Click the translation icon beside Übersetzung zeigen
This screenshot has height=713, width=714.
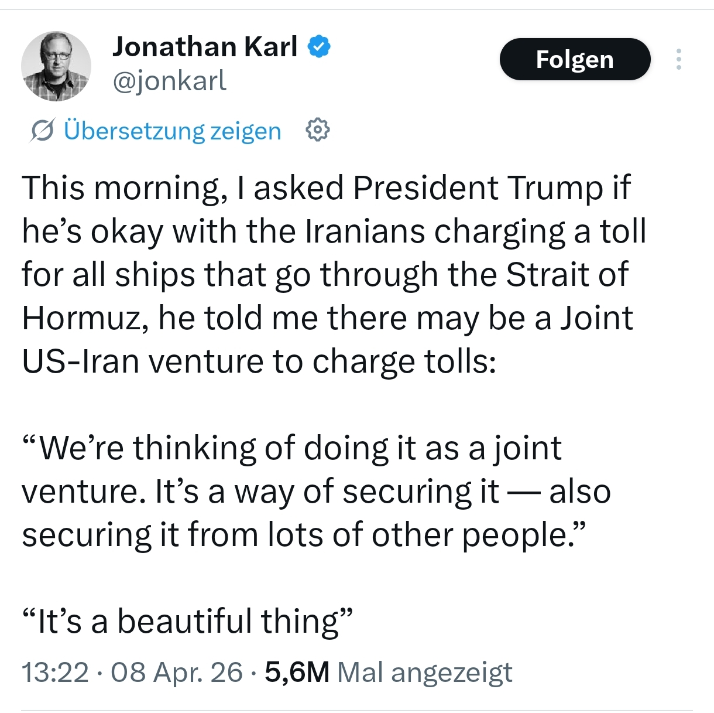tap(43, 130)
